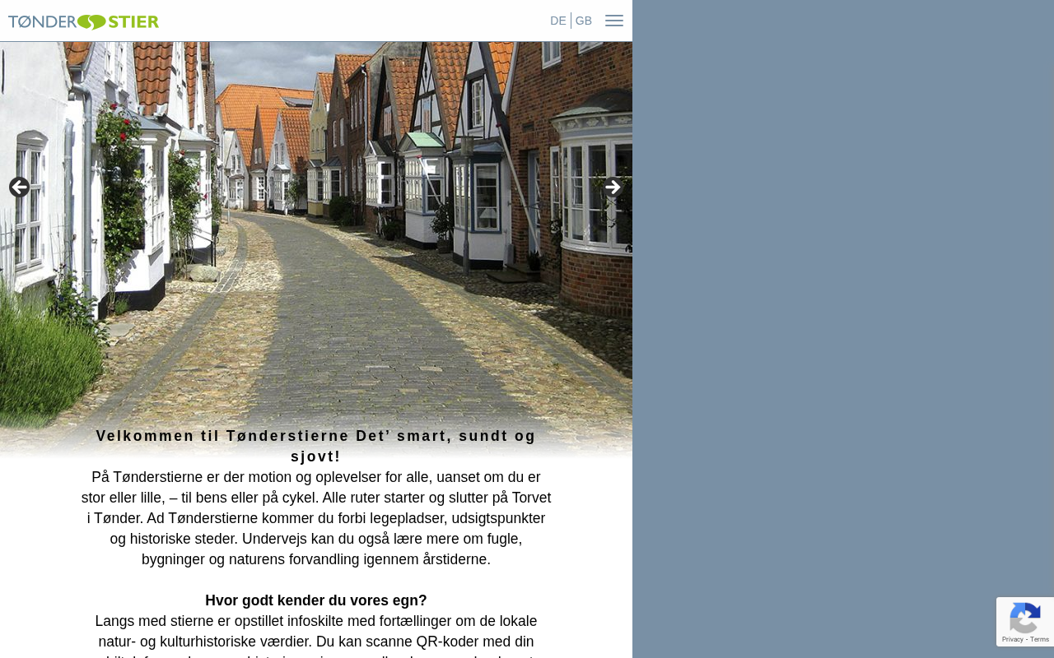This screenshot has width=1054, height=658.
Task: Go to previous slide with left arrow
Action: pyautogui.click(x=19, y=188)
